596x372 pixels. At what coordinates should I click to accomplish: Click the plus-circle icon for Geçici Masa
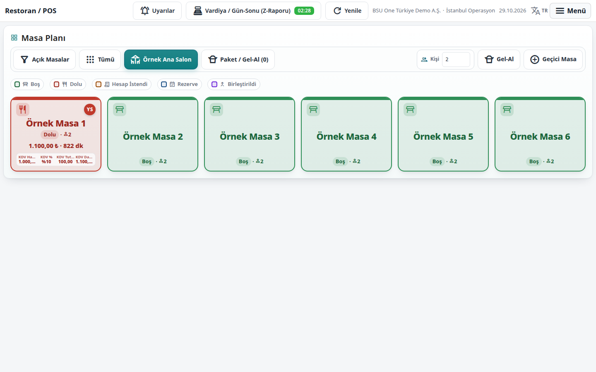[x=535, y=60]
